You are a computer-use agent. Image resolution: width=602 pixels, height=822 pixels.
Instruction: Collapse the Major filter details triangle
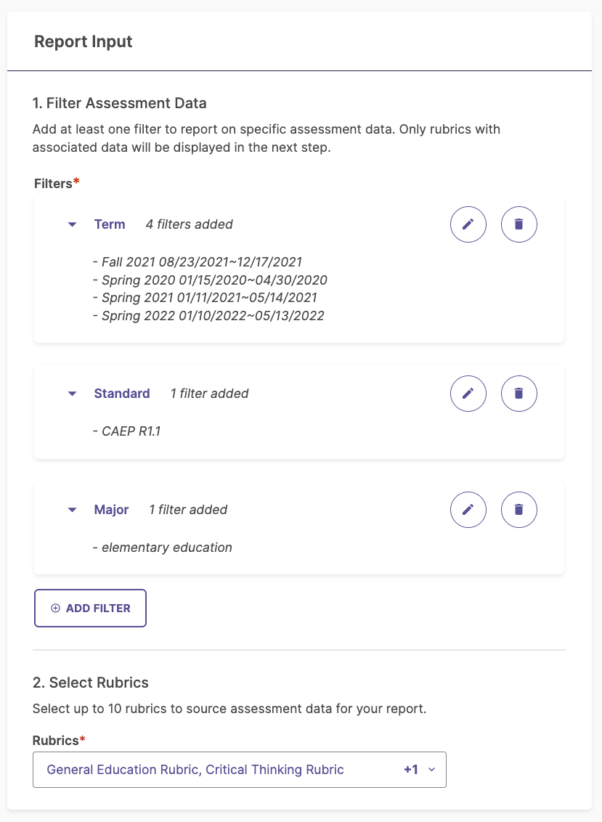coord(73,510)
